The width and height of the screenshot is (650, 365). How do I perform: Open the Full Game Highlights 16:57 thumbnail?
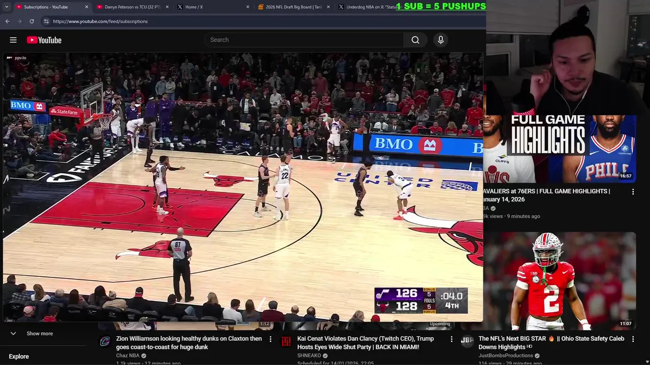tap(560, 149)
